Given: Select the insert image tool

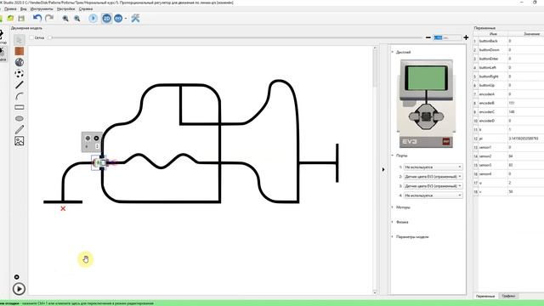Looking at the screenshot, I should tap(20, 141).
